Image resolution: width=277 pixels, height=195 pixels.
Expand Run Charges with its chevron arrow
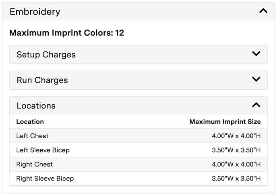(x=256, y=79)
